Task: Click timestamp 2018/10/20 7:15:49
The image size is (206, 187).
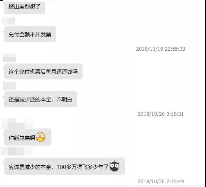Action: [161, 181]
